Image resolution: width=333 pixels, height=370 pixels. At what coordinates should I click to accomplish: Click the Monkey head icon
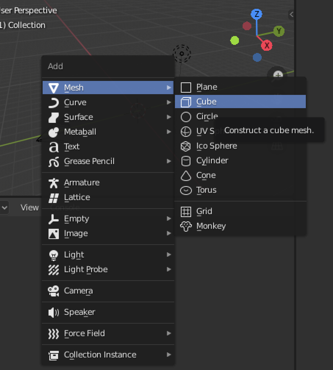tap(186, 226)
